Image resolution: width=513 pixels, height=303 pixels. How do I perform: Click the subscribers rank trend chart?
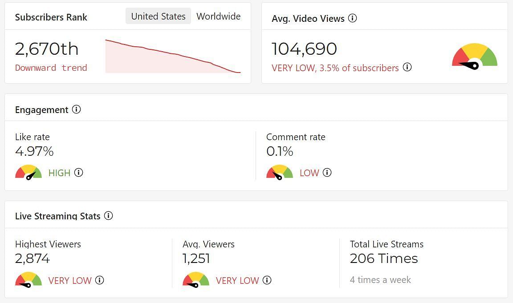point(173,56)
